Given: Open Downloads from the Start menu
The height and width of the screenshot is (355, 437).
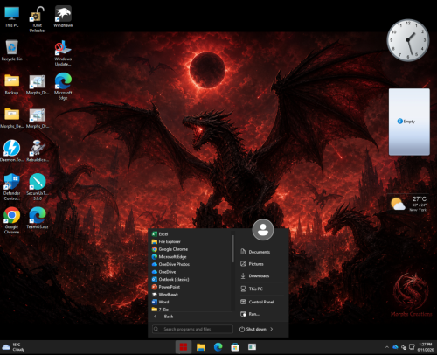Looking at the screenshot, I should tap(261, 275).
